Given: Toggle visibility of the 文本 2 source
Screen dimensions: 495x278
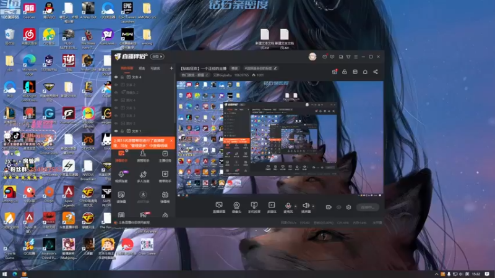Looking at the screenshot, I should click(x=116, y=85).
